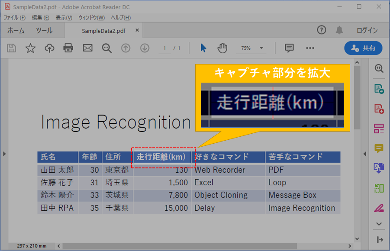Image resolution: width=390 pixels, height=251 pixels.
Task: Click the 297 x 210 mm page size
Action: point(32,246)
